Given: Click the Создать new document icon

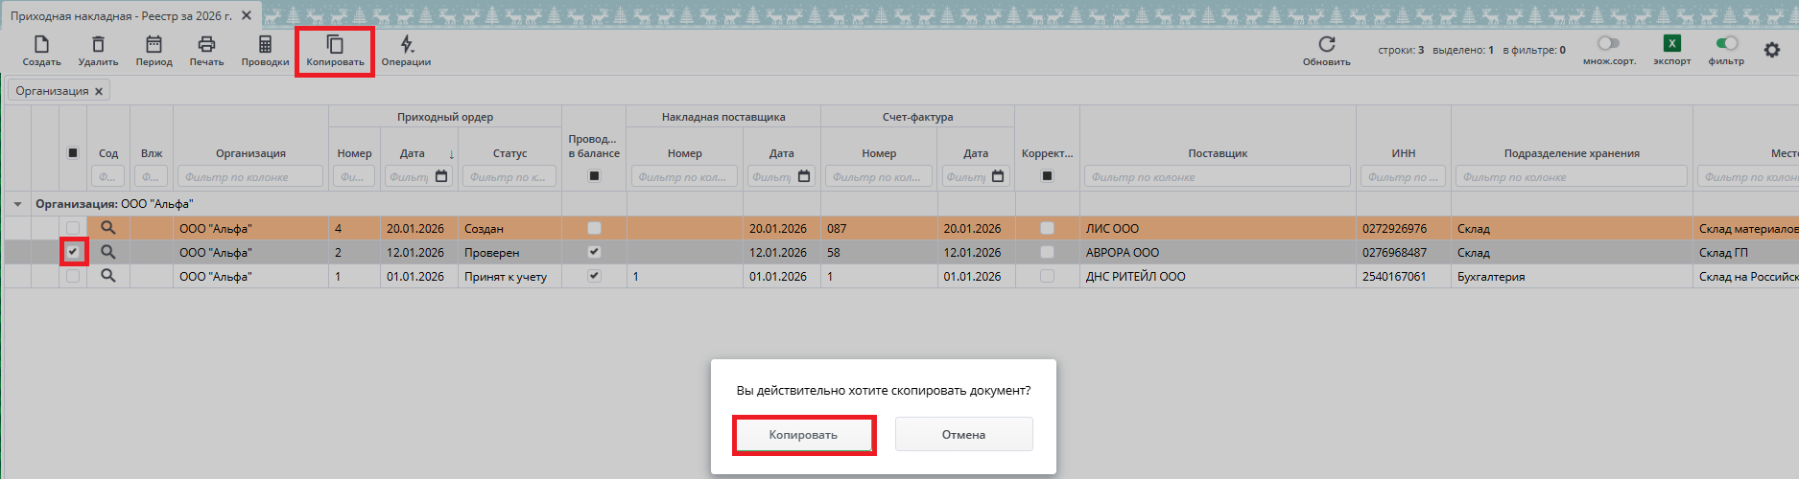Looking at the screenshot, I should [41, 45].
